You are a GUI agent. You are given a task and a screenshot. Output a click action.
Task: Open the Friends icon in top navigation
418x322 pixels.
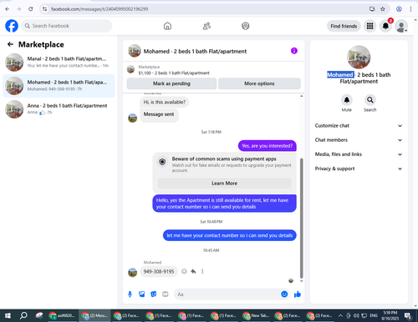pos(206,26)
